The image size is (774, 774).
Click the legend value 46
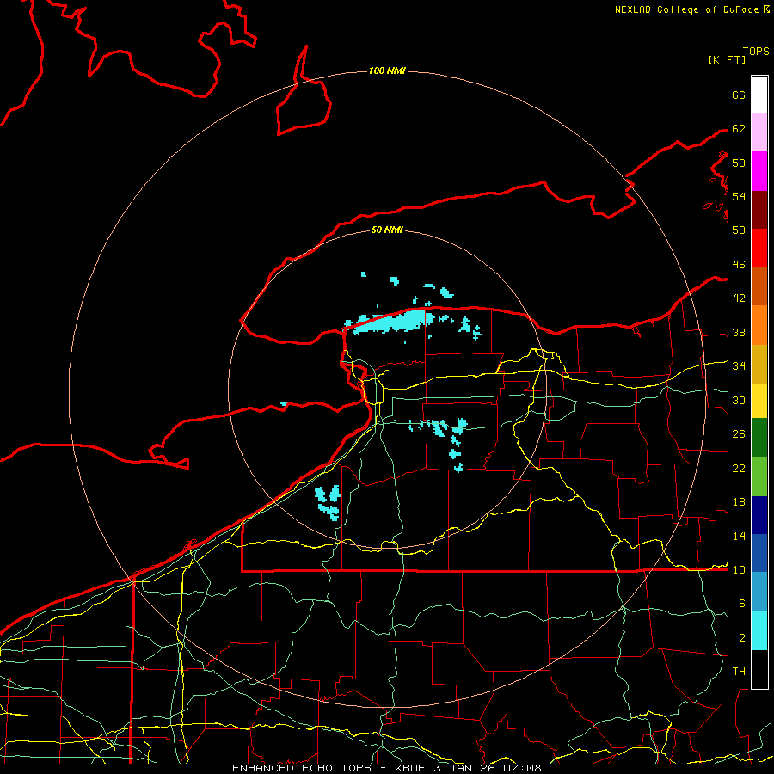point(739,265)
